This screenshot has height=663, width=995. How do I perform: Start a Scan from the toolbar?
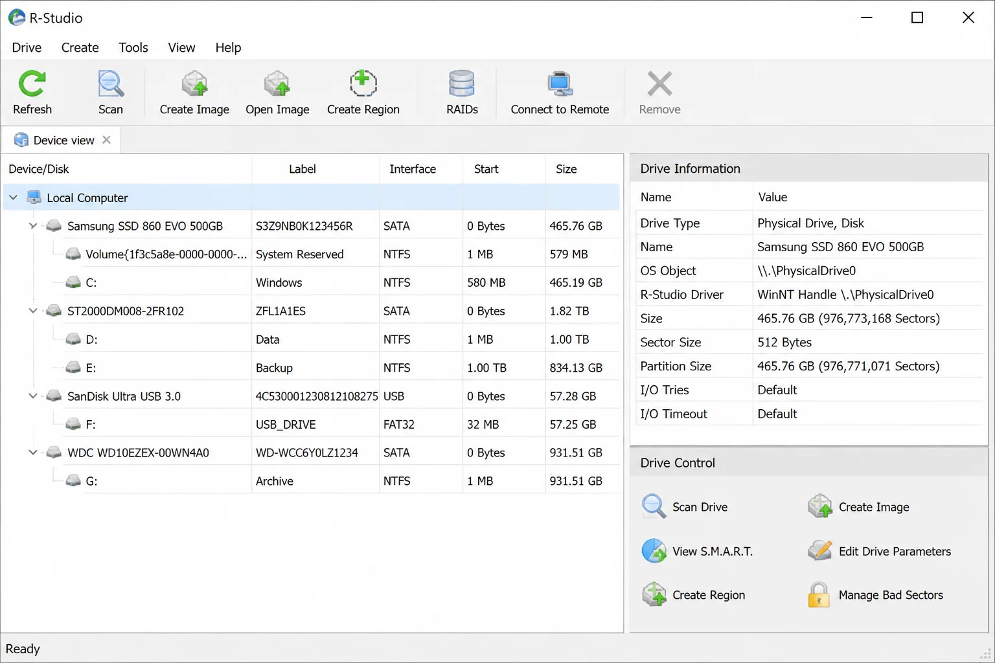click(x=111, y=84)
